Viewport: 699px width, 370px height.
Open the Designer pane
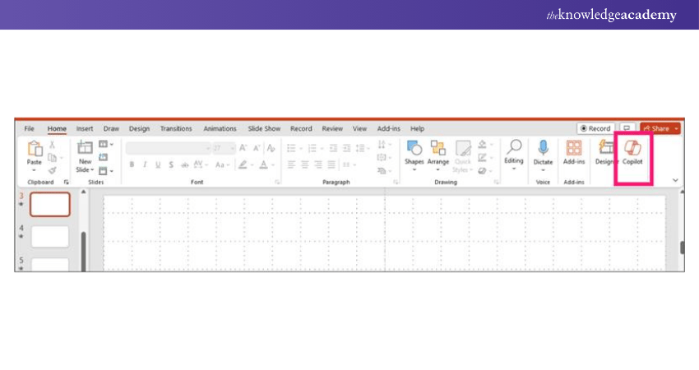606,151
